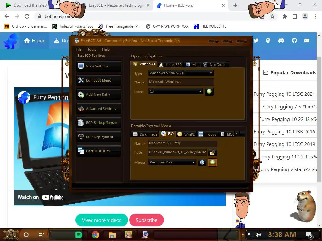The image size is (322, 241).
Task: Click ISO Path text field
Action: [177, 152]
